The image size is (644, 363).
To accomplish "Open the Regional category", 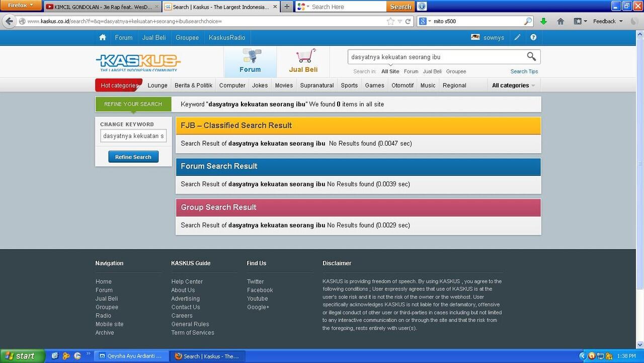I will (x=454, y=85).
